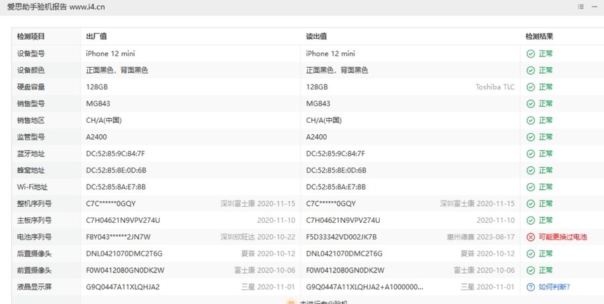Select the 监管型号 row label
Screen dimensions: 604x304
coord(31,137)
